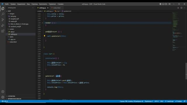The width and height of the screenshot is (187, 105).
Task: Change indentation via Пробелов: 2 status item
Action: 149,101
